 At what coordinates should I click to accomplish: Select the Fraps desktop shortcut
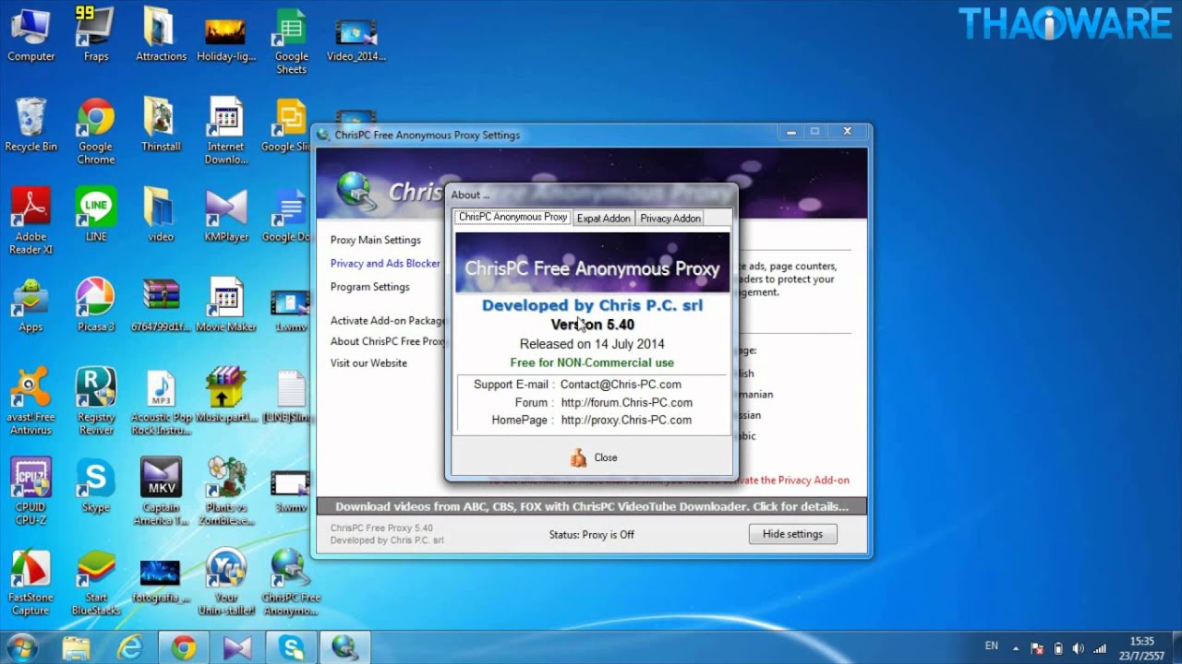pos(95,35)
